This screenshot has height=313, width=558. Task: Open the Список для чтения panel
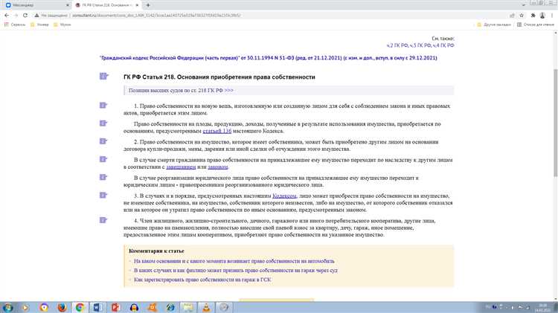pyautogui.click(x=536, y=25)
